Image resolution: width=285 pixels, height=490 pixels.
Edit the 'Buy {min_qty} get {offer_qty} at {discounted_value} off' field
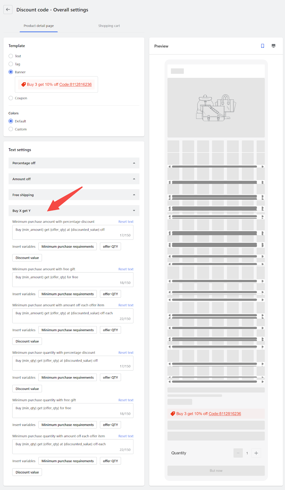pos(73,364)
